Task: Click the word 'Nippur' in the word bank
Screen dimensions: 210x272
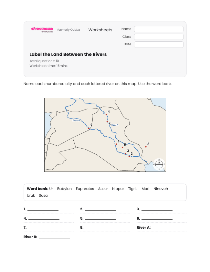Action: pos(118,189)
